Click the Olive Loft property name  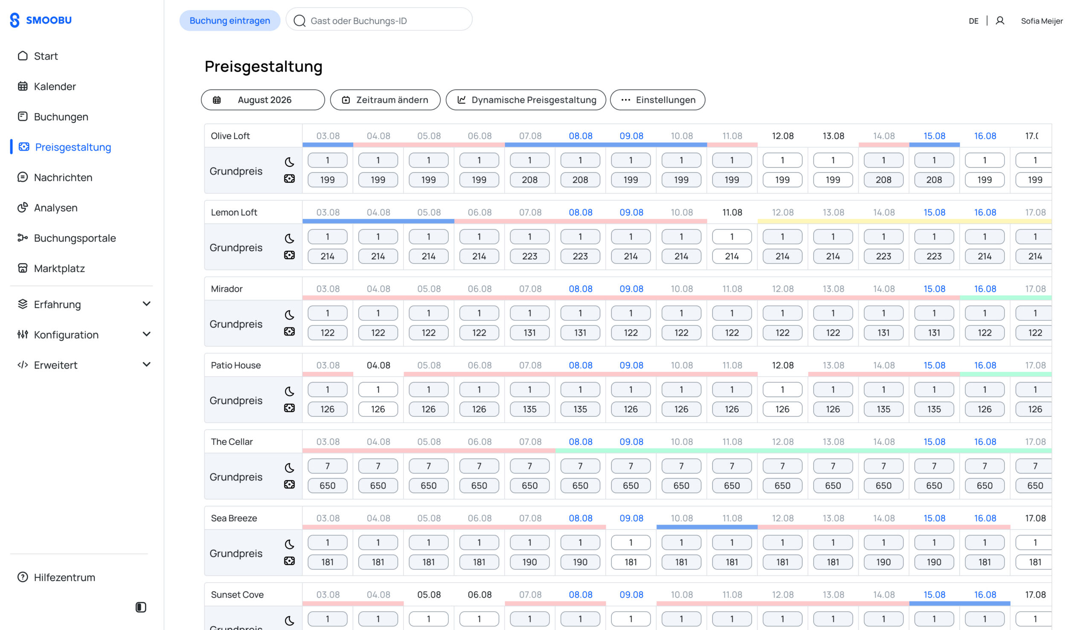tap(230, 136)
